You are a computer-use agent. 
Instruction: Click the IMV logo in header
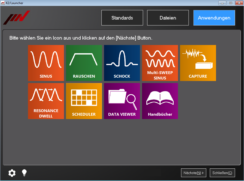17,17
